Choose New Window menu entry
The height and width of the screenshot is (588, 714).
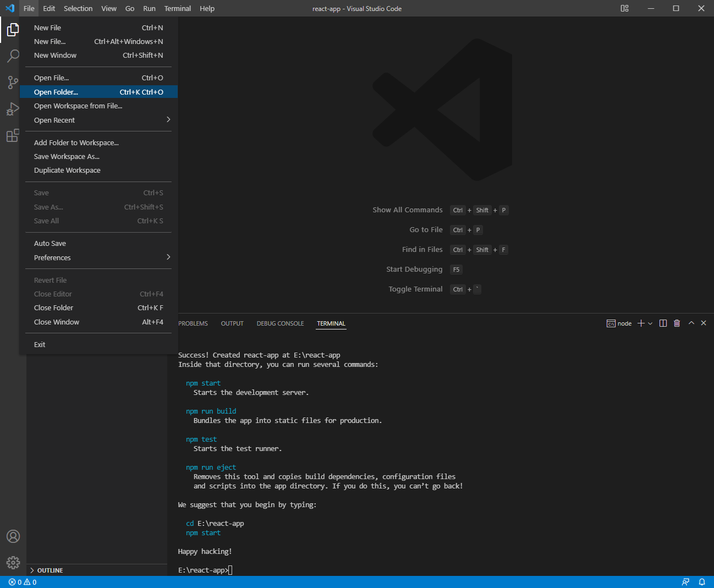(x=99, y=55)
